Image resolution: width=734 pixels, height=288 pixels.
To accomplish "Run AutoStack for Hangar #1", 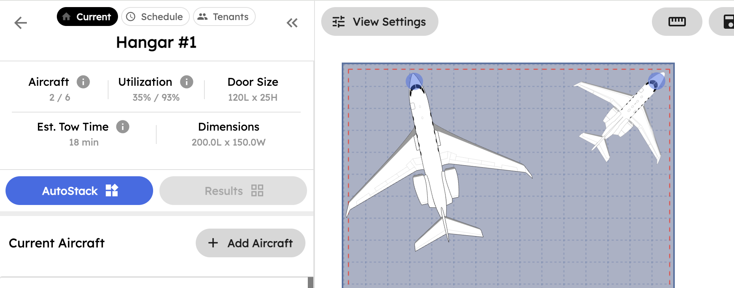I will click(79, 190).
